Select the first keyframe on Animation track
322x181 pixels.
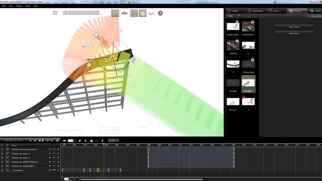pos(62,170)
